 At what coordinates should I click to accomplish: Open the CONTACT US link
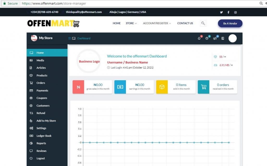[x=185, y=23]
